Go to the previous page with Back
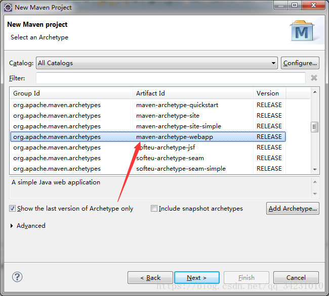 [150, 278]
